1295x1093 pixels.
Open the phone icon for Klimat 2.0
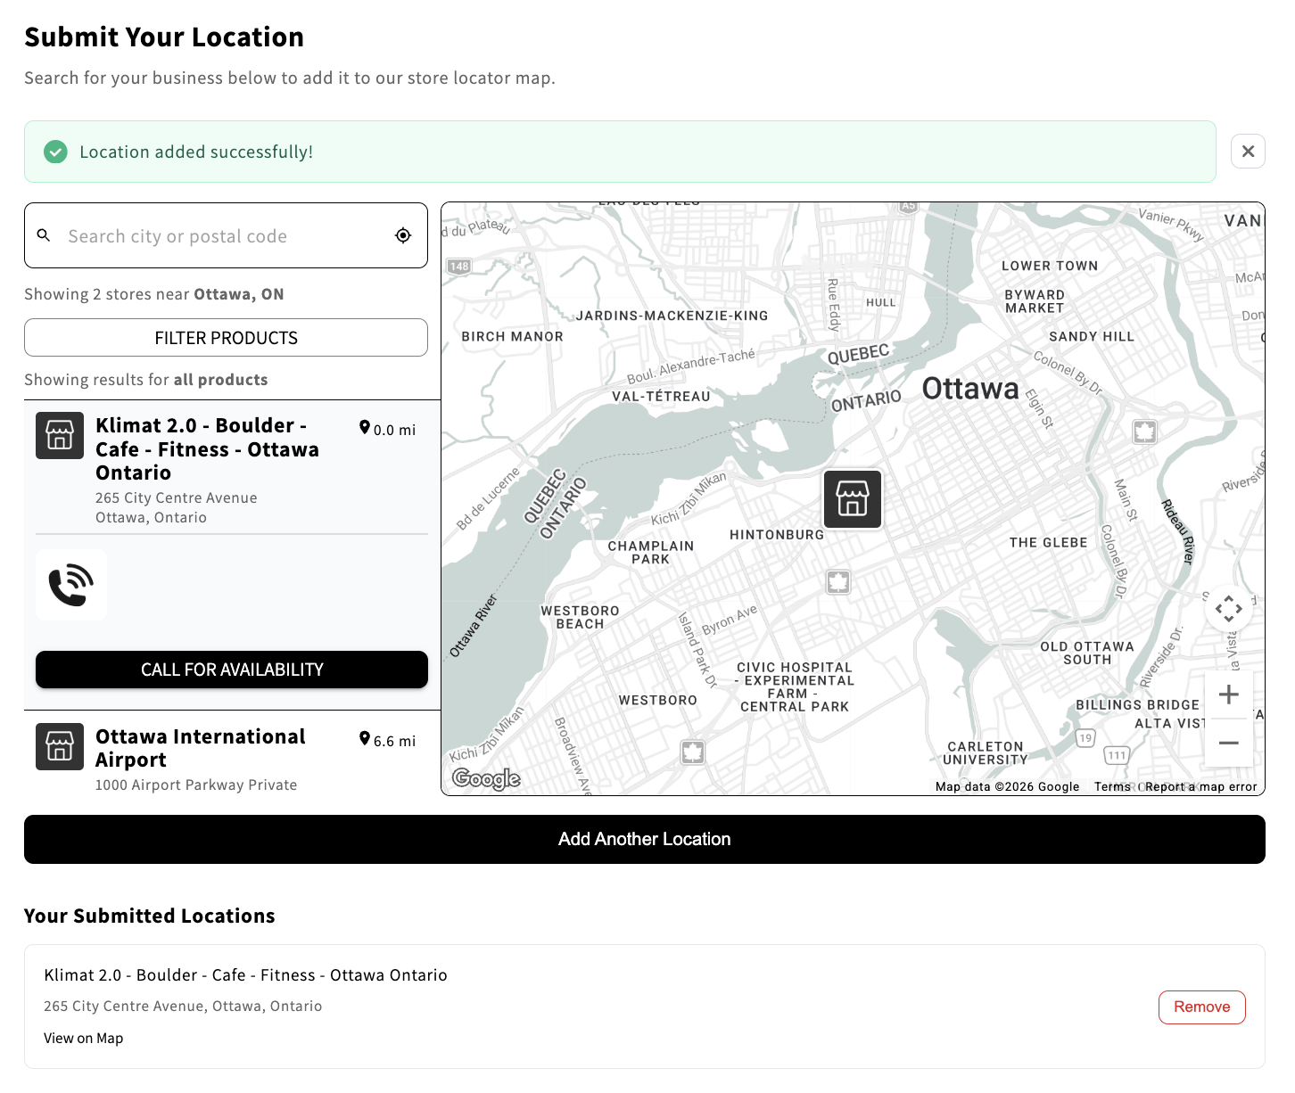click(x=71, y=585)
